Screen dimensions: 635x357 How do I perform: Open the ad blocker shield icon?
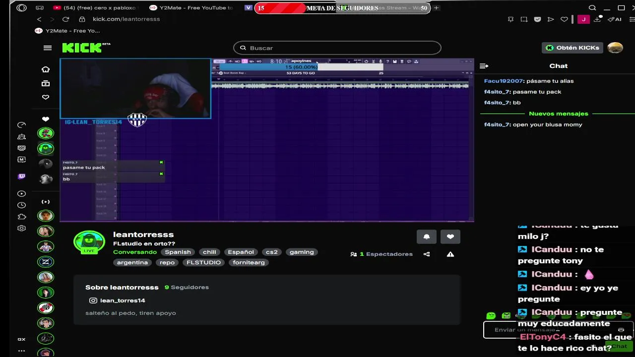[537, 19]
